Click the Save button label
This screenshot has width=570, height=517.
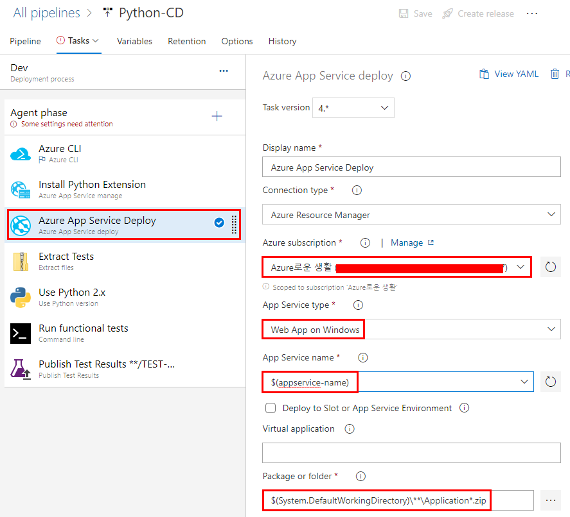(423, 13)
